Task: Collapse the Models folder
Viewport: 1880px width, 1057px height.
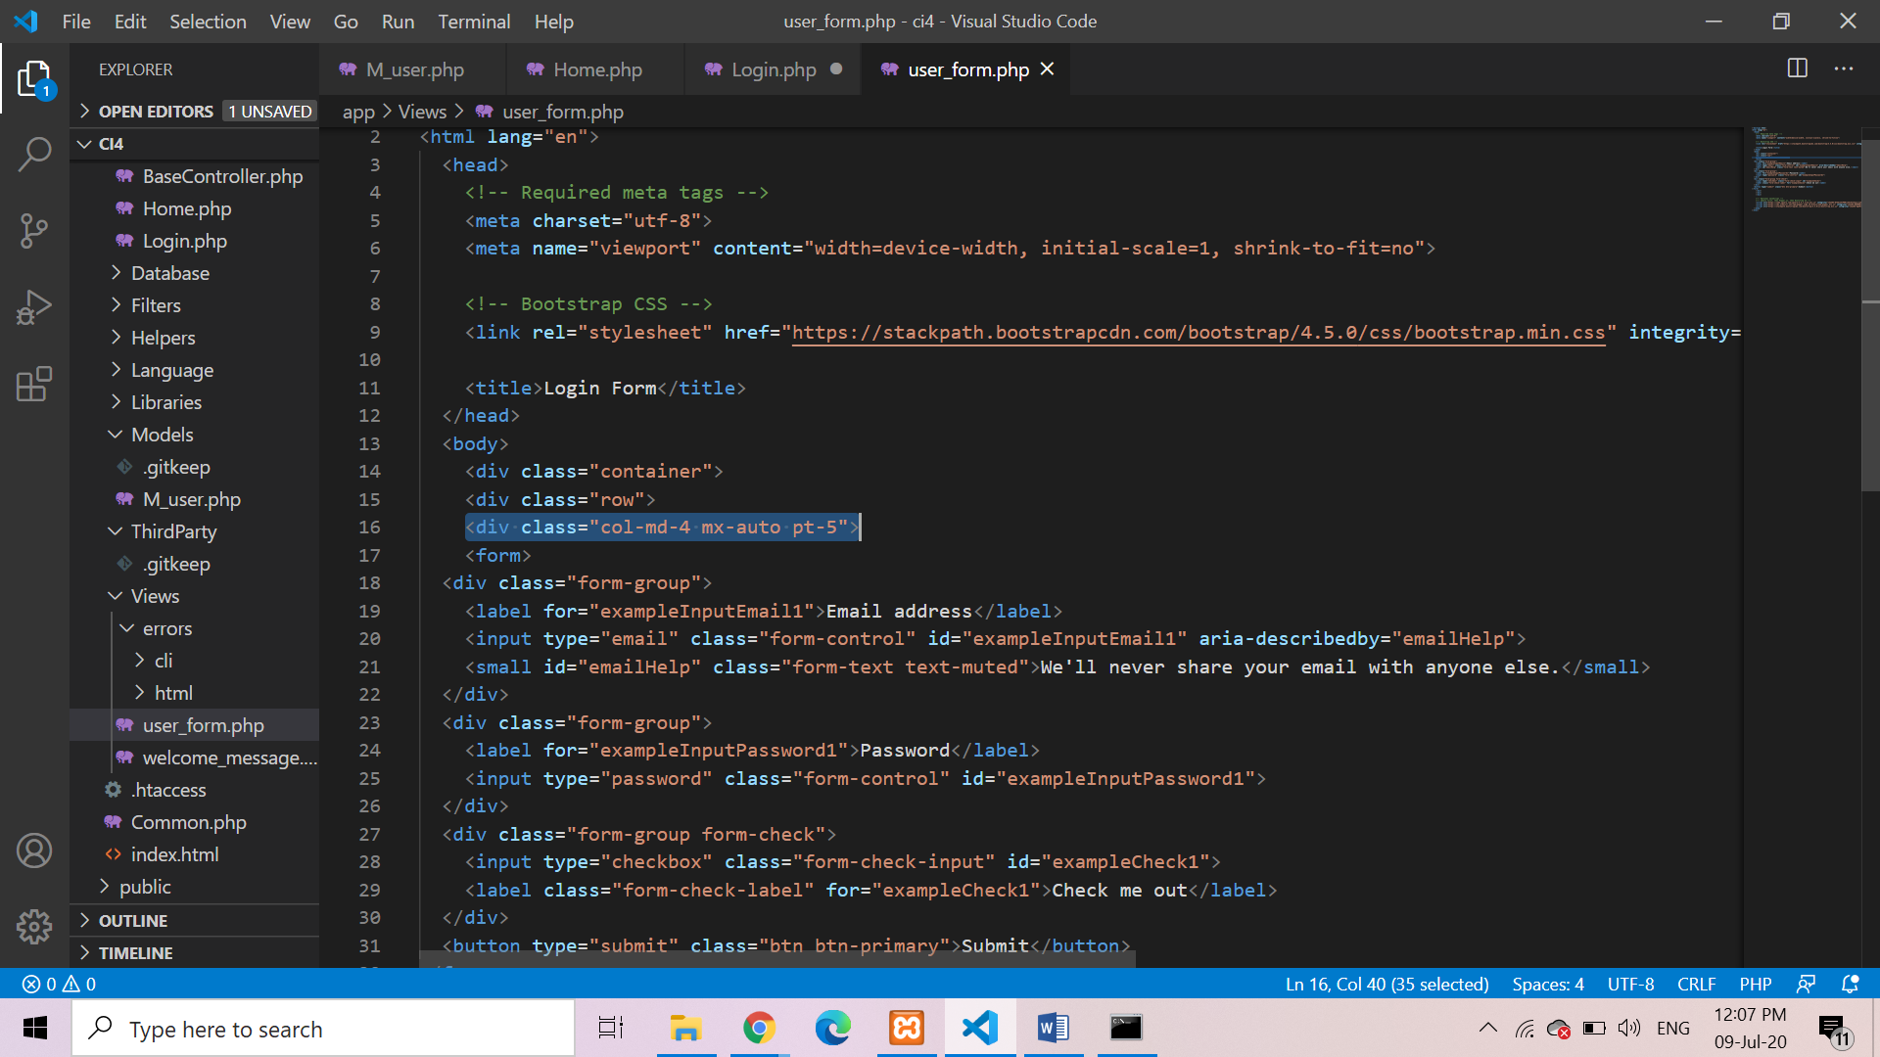Action: (x=163, y=435)
